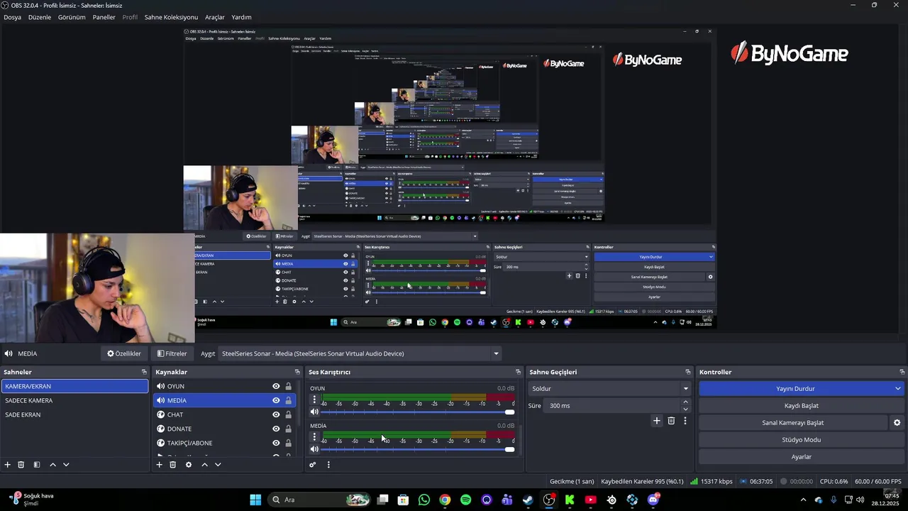The width and height of the screenshot is (908, 511).
Task: Open source properties gear in Kaynaklar toolbar
Action: pos(189,465)
